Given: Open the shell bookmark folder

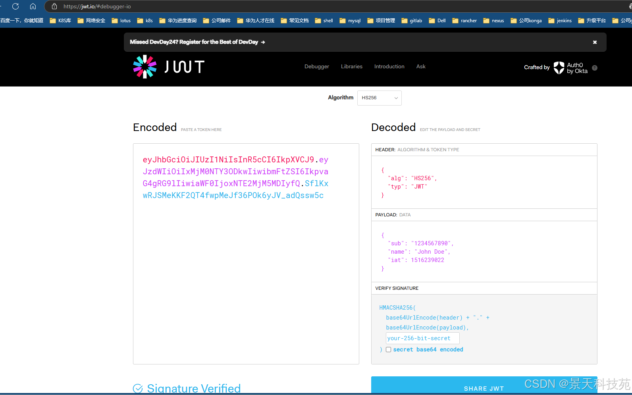Looking at the screenshot, I should [324, 21].
